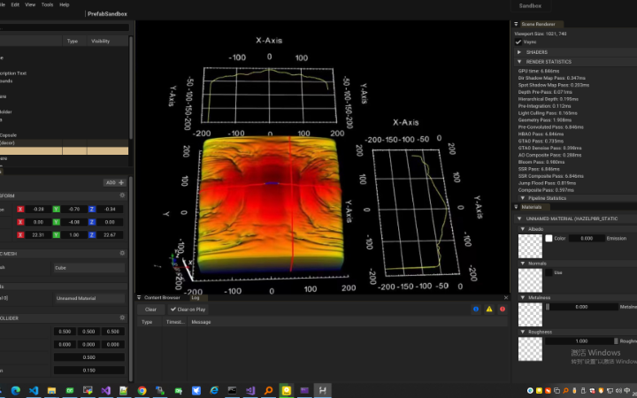Screen dimensions: 637x398
Task: Collapse Pipeline Statistics section
Action: (x=523, y=198)
